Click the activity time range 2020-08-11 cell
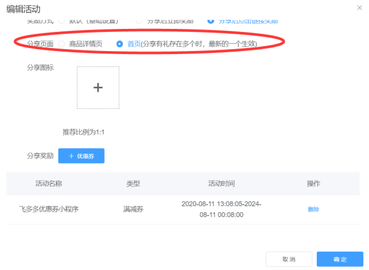The image size is (369, 270). (x=221, y=209)
